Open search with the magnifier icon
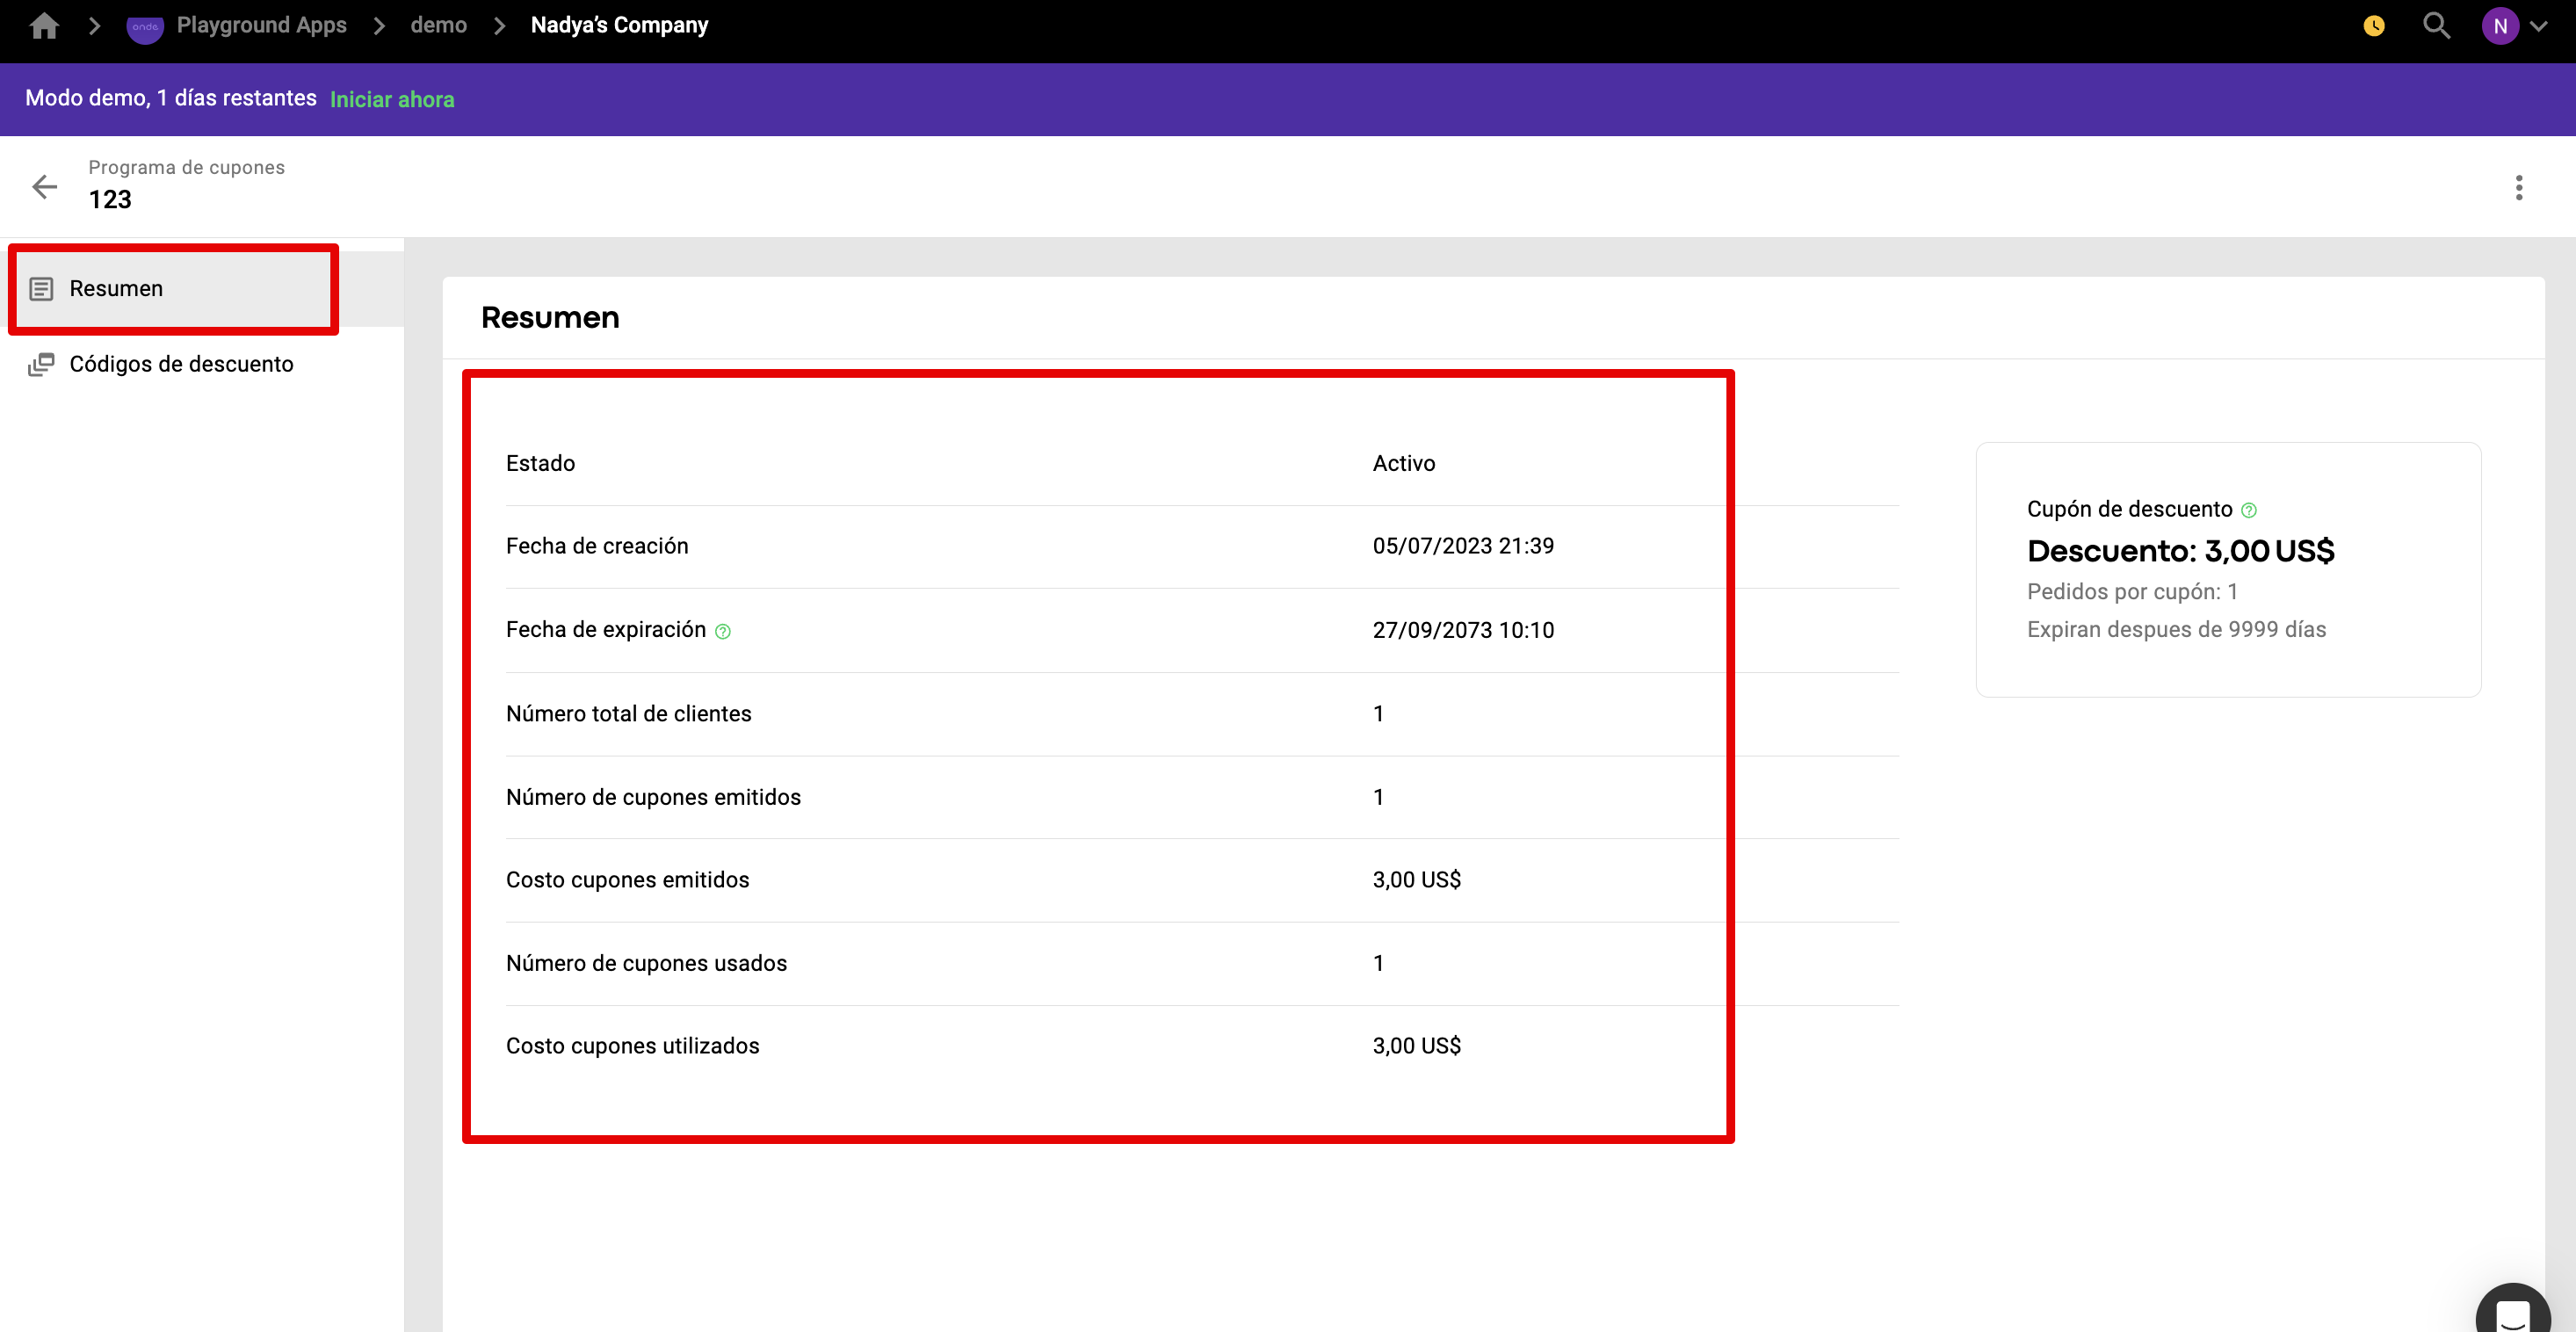2576x1332 pixels. coord(2436,25)
